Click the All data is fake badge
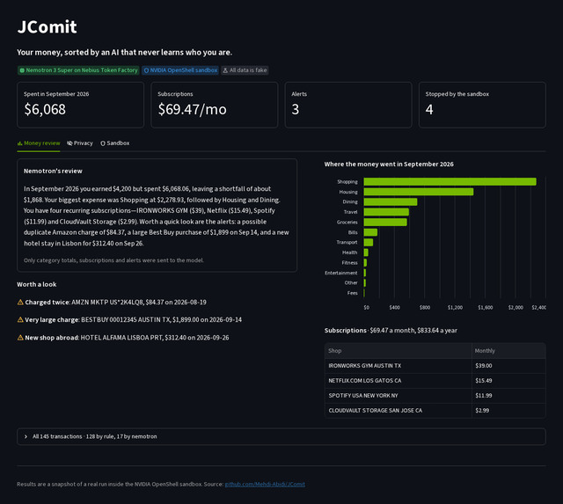The width and height of the screenshot is (563, 504). pos(245,70)
